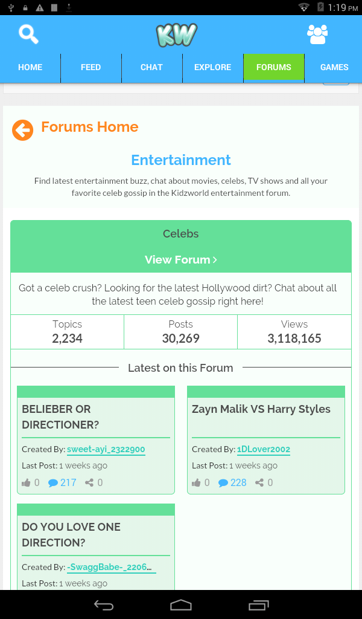Expand View Forum for Celebs
The width and height of the screenshot is (362, 619).
pyautogui.click(x=180, y=259)
